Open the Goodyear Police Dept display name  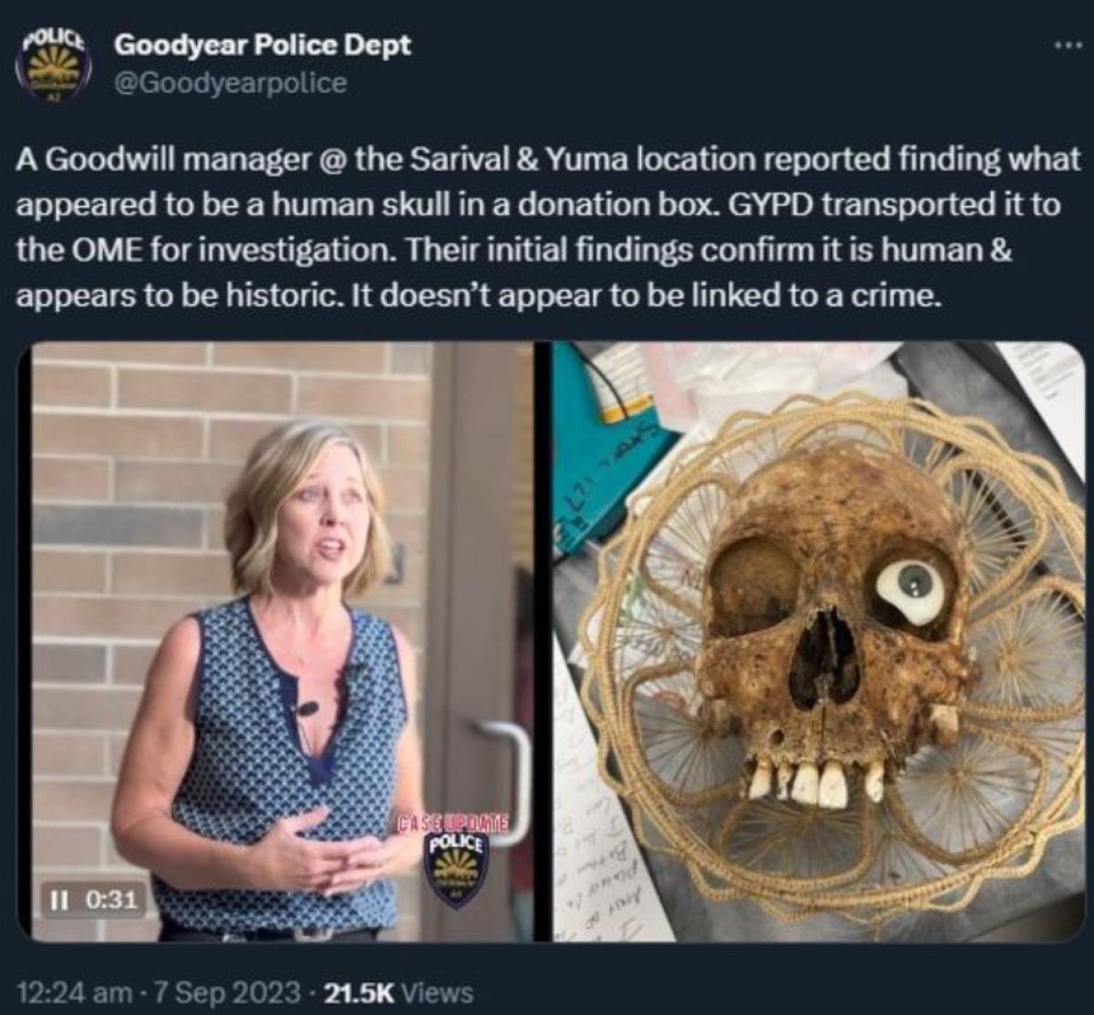pos(262,47)
